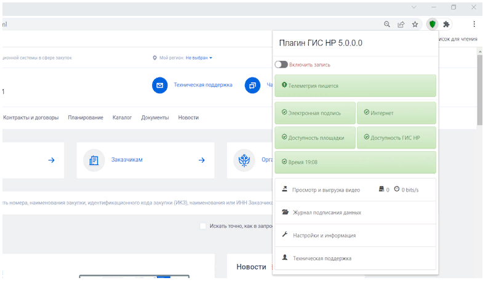The height and width of the screenshot is (283, 488).
Task: Open the tab search chevron in title bar
Action: click(x=414, y=7)
